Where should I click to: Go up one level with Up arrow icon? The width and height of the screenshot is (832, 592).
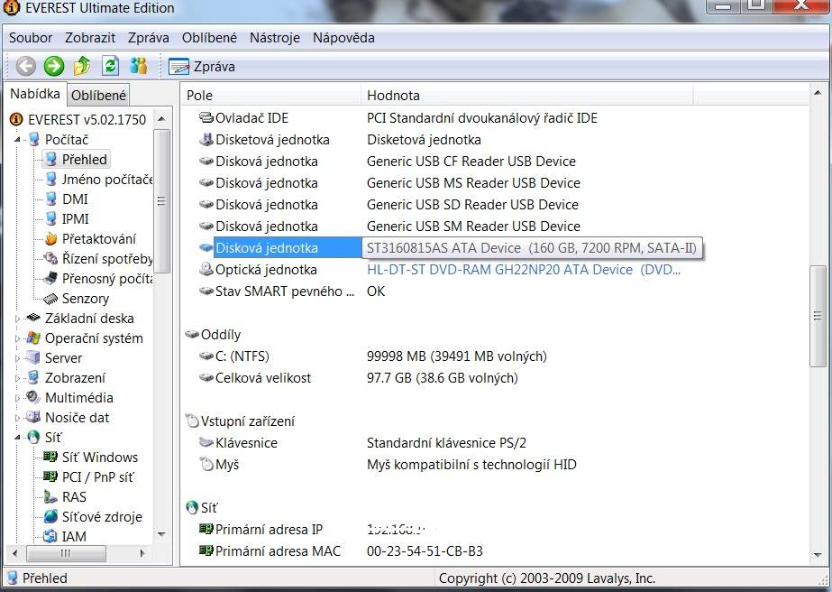pyautogui.click(x=82, y=66)
